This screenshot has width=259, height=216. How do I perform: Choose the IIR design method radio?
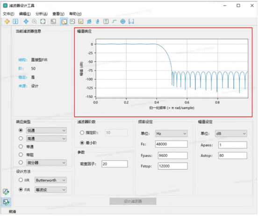(21, 180)
